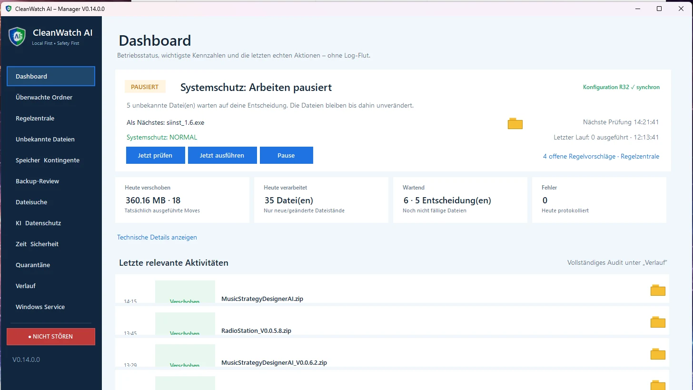Go to Quarantäne page
The image size is (693, 390).
click(51, 265)
